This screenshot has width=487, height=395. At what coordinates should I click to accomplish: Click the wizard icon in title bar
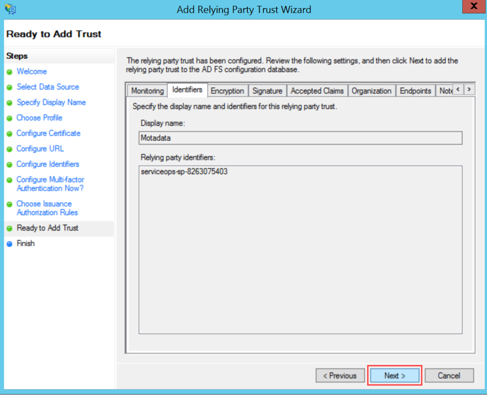[x=10, y=9]
